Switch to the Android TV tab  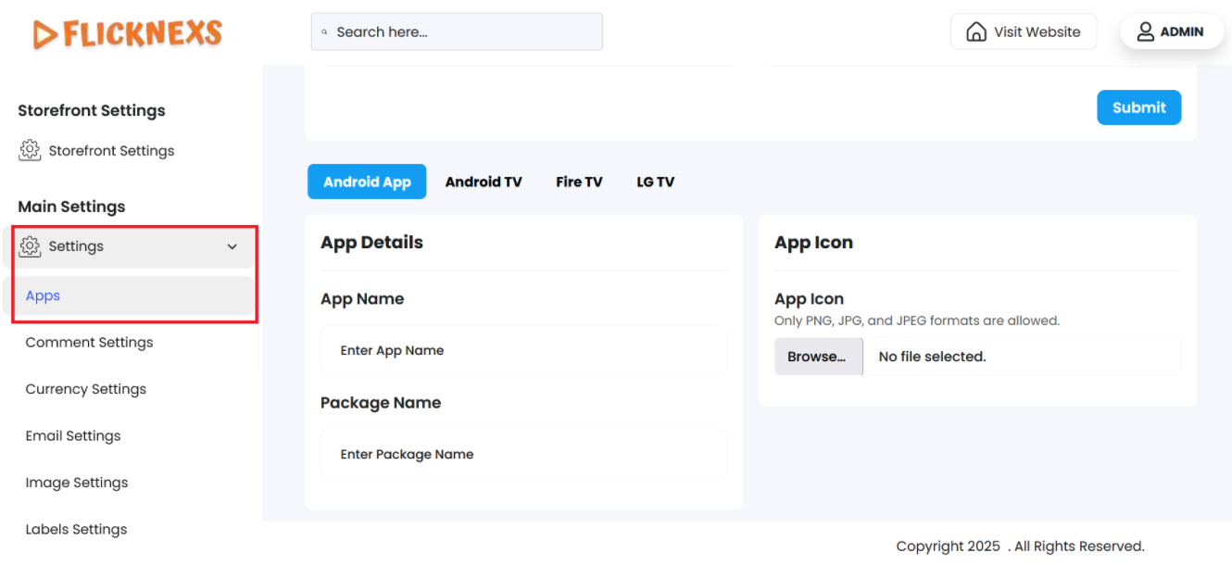(483, 182)
